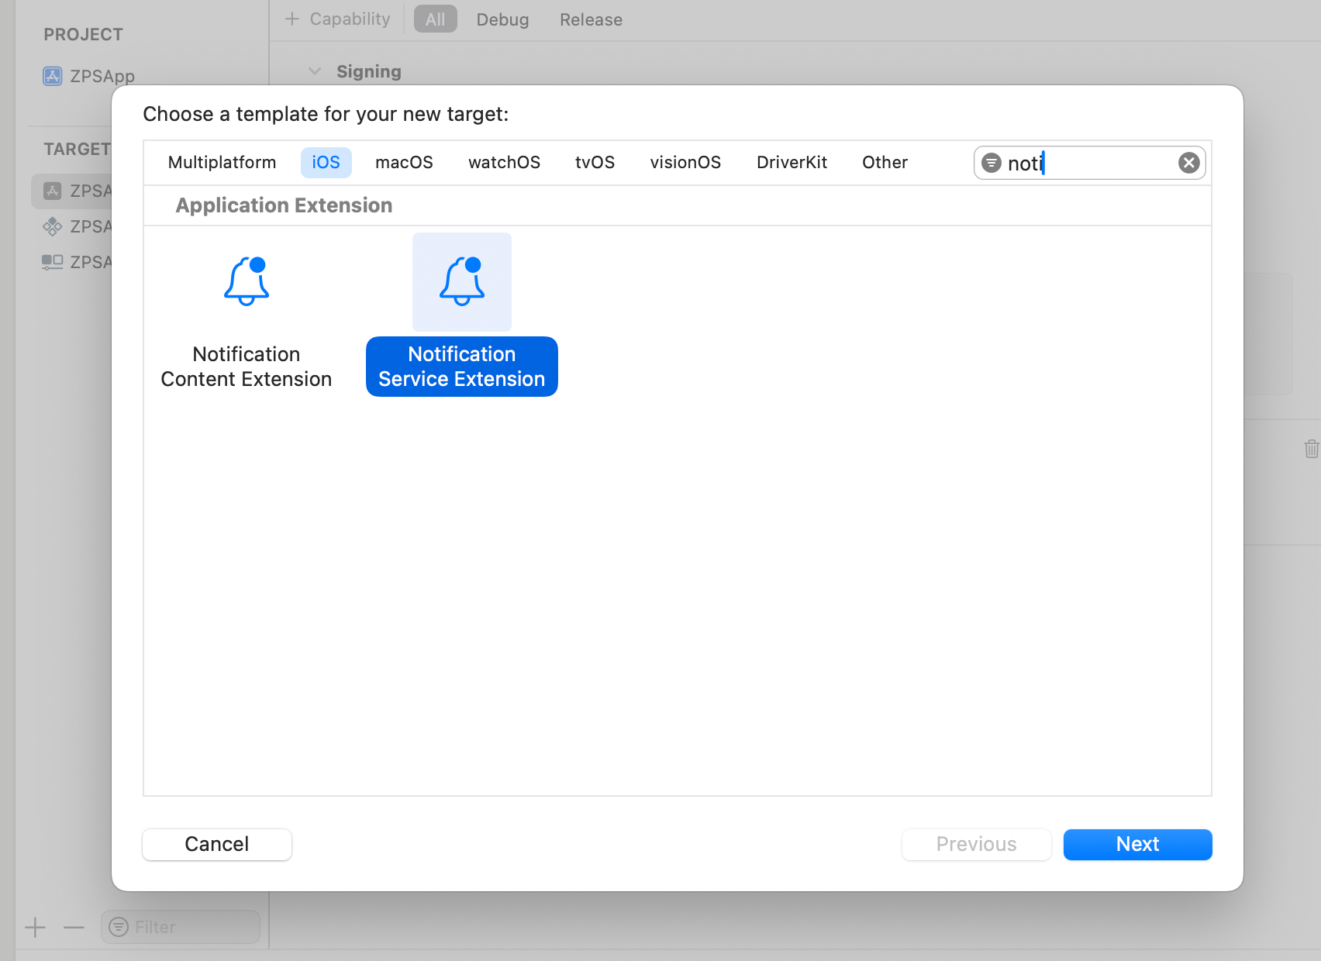Click the filter icon in the search field

coord(991,163)
